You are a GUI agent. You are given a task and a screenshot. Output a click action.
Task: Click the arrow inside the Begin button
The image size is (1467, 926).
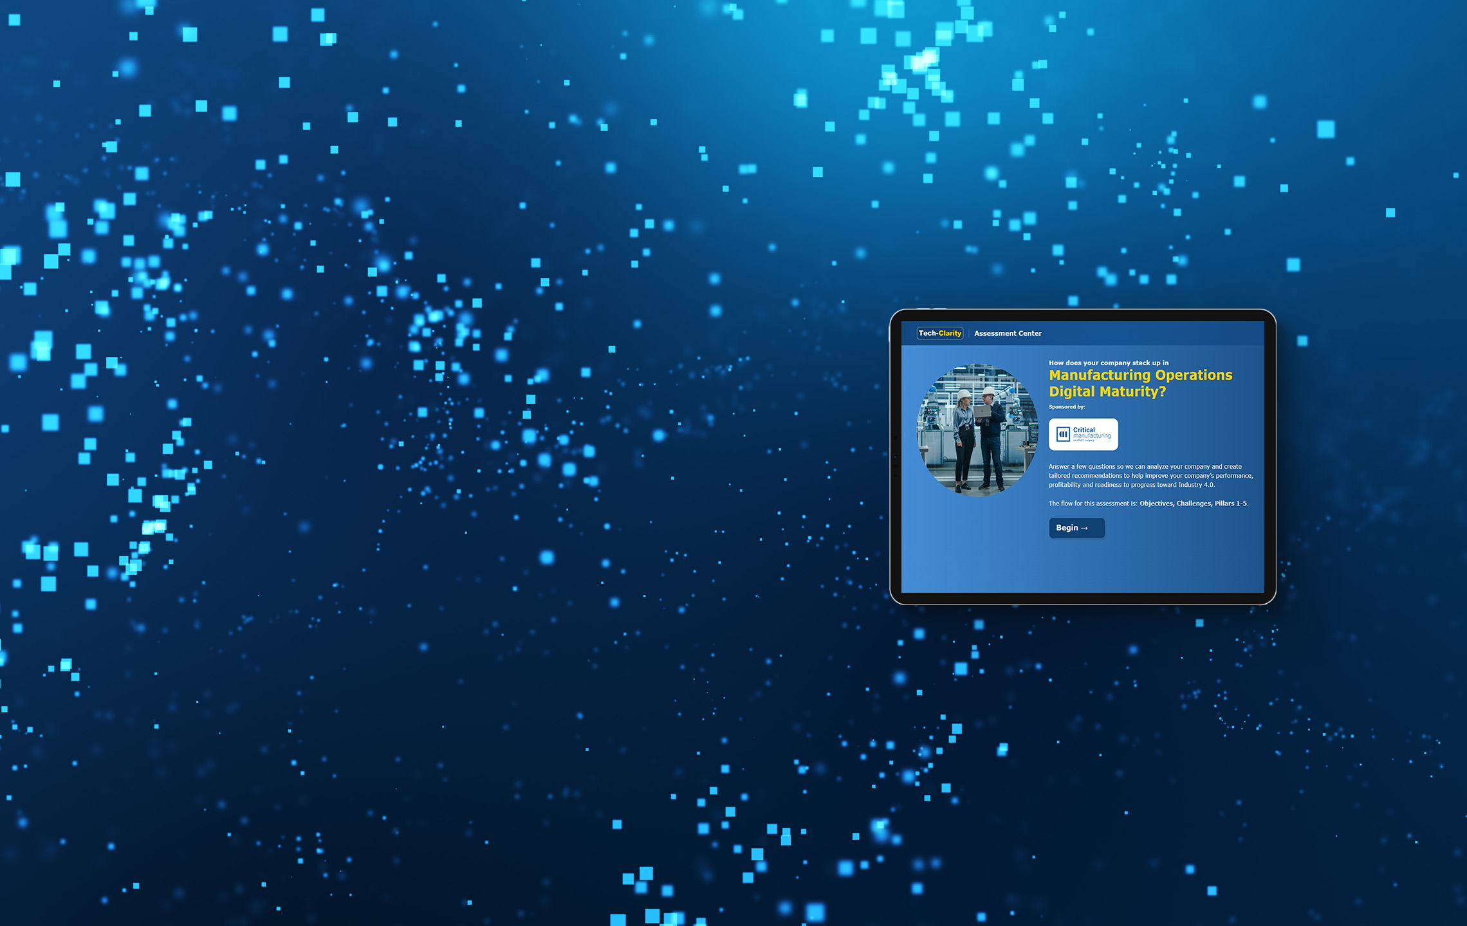[x=1084, y=528]
